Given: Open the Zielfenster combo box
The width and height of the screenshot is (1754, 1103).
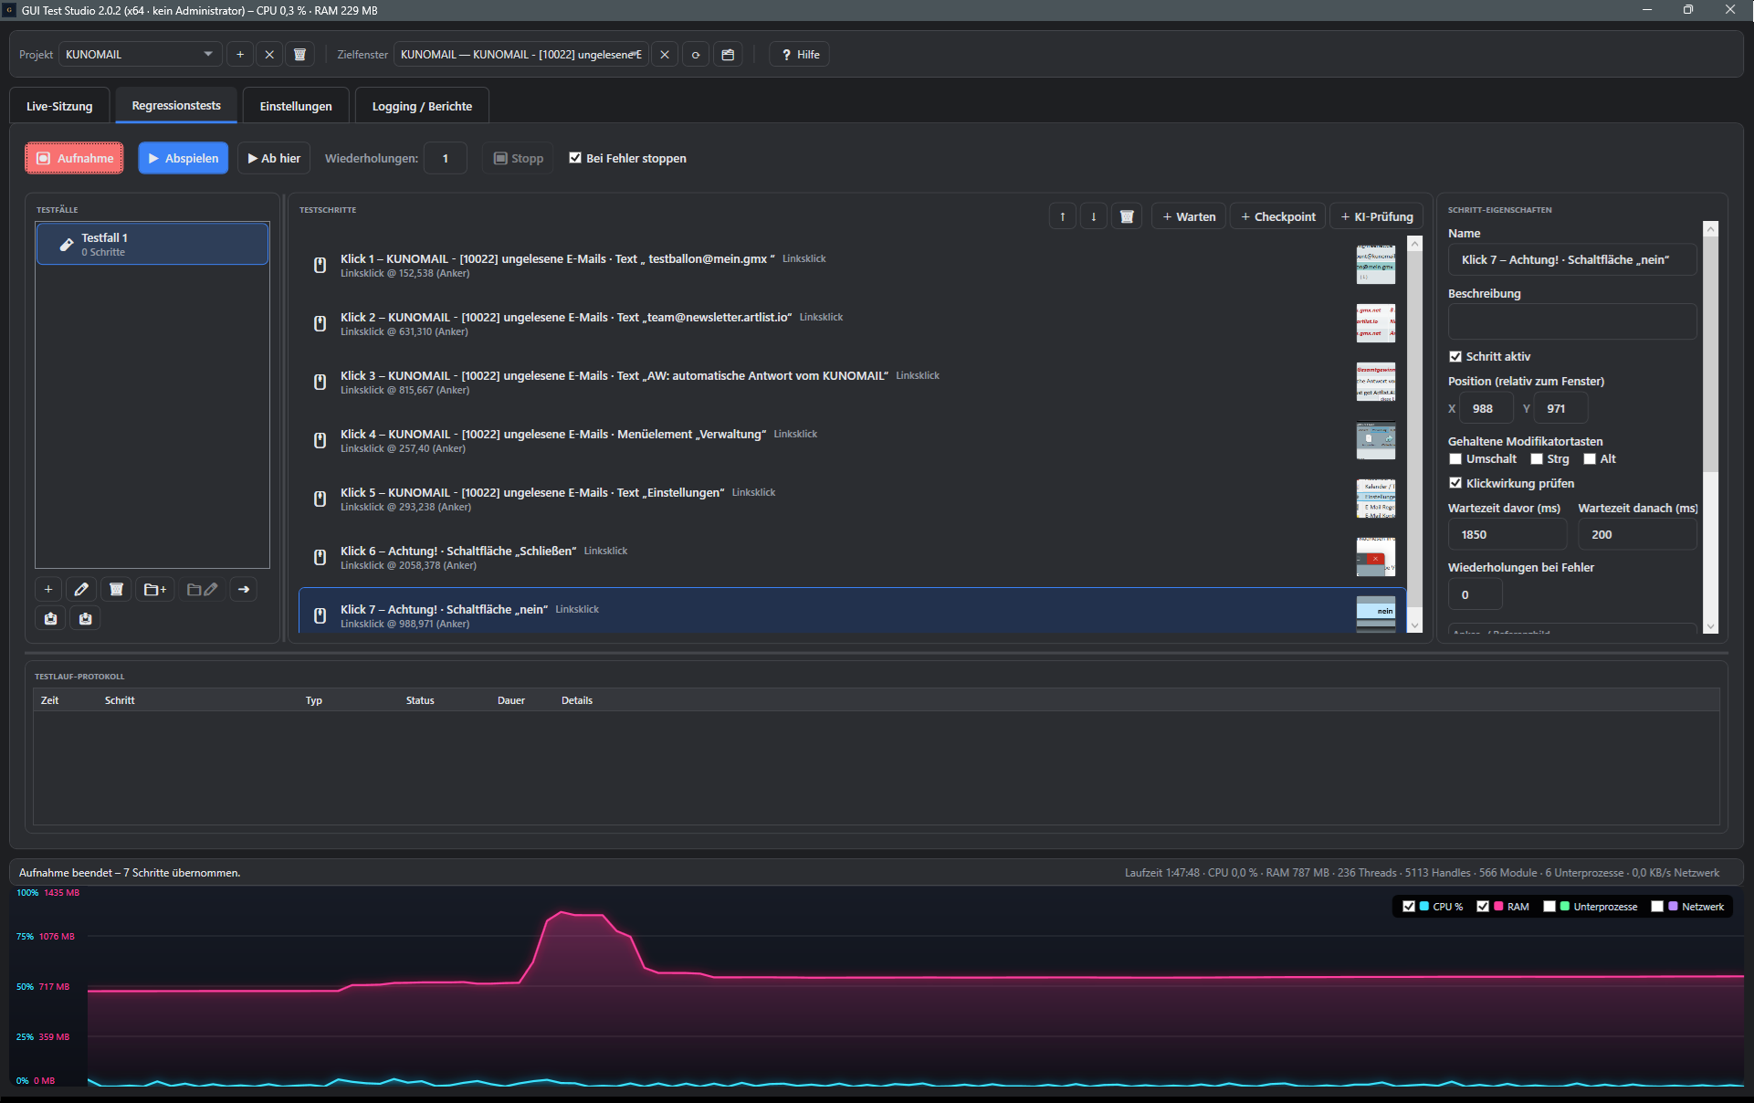Looking at the screenshot, I should coord(521,55).
